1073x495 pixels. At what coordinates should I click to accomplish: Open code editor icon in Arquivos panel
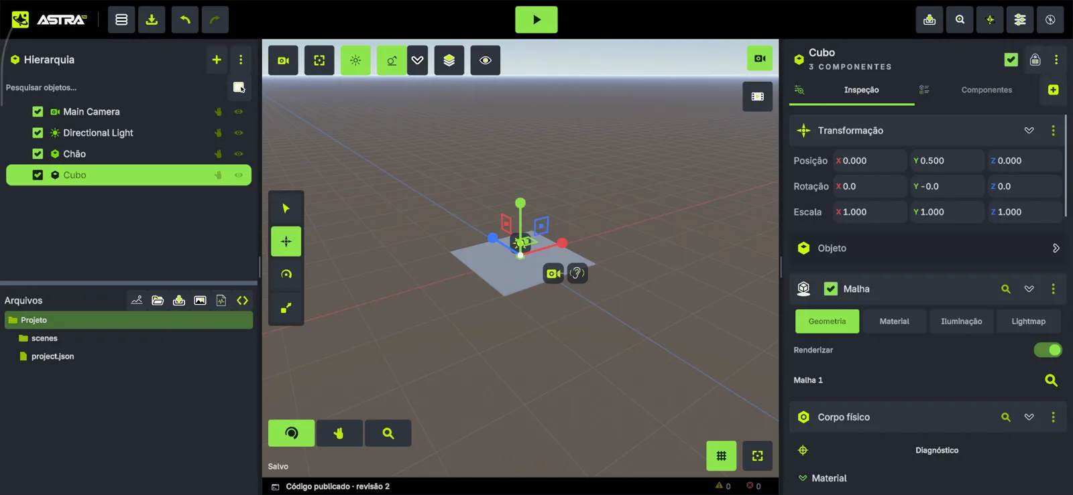(x=243, y=301)
